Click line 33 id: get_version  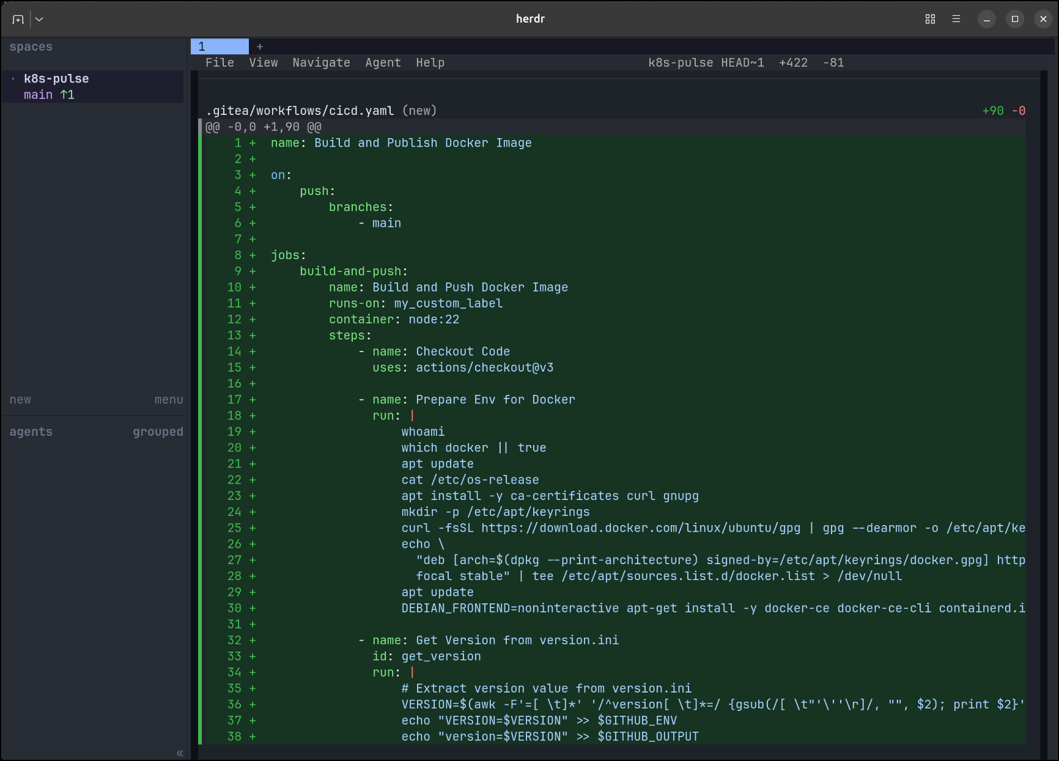click(x=427, y=656)
